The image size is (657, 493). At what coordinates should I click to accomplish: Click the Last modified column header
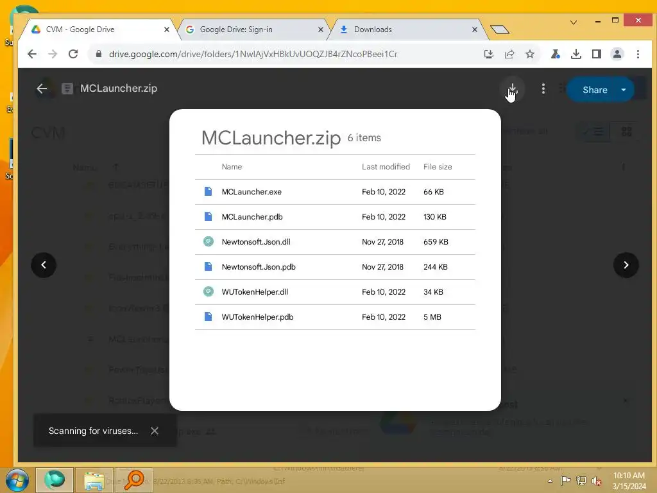pos(386,167)
